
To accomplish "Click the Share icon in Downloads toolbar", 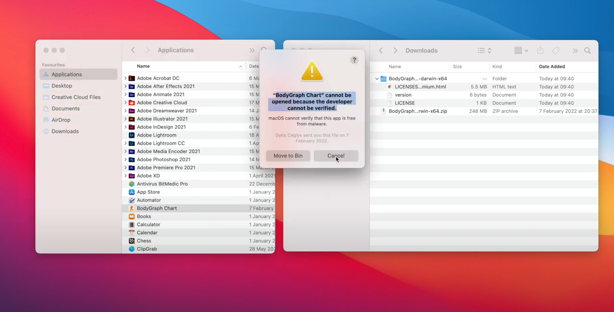I will coord(540,51).
